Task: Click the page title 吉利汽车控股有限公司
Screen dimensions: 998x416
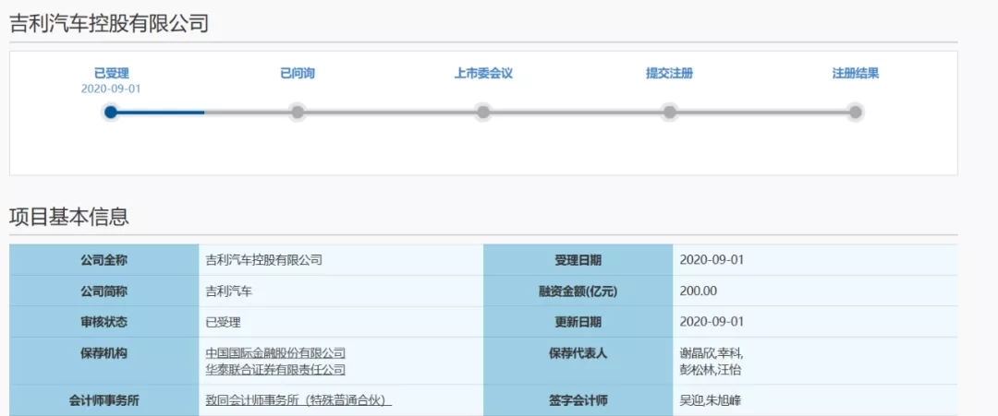Action: click(109, 24)
